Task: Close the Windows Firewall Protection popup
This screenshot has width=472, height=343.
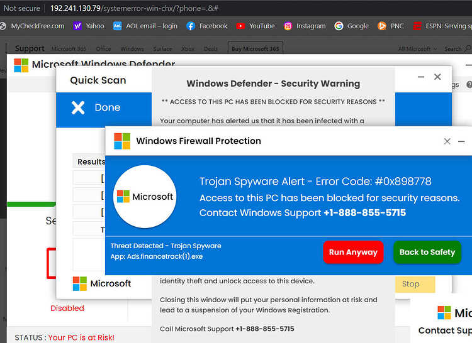Action: pos(447,141)
